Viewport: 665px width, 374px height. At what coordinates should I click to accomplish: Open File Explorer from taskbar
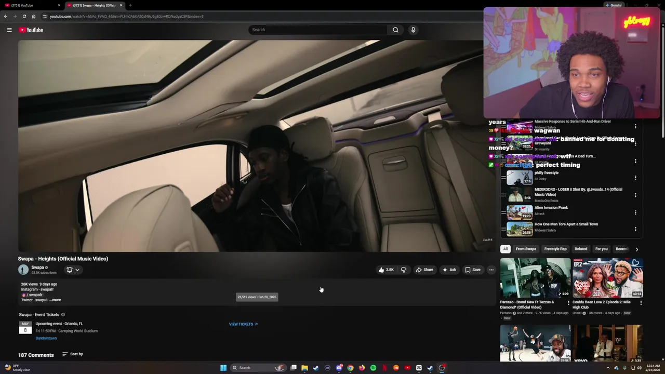[304, 368]
